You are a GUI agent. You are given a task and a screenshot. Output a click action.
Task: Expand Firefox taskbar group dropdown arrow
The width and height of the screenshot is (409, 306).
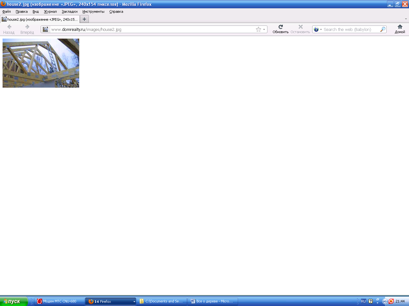pyautogui.click(x=134, y=302)
